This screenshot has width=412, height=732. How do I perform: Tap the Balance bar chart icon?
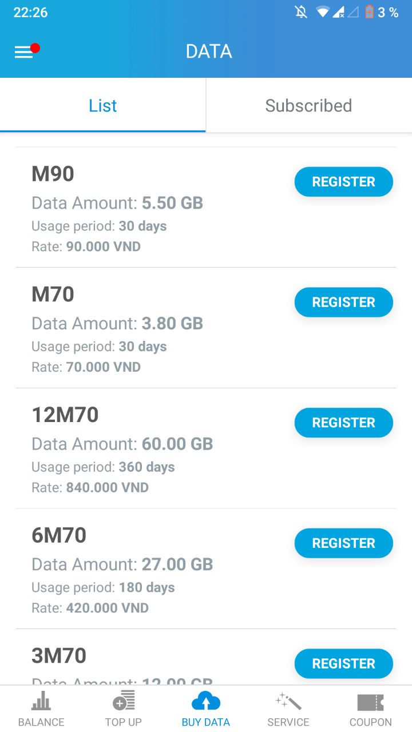[x=41, y=701]
